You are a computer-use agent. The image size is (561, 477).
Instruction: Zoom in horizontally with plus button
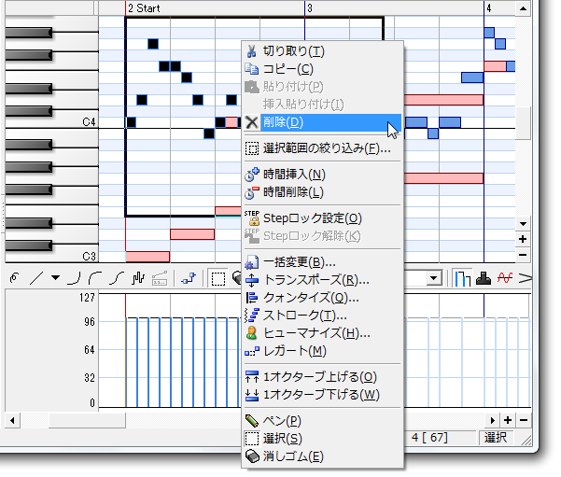tap(508, 420)
